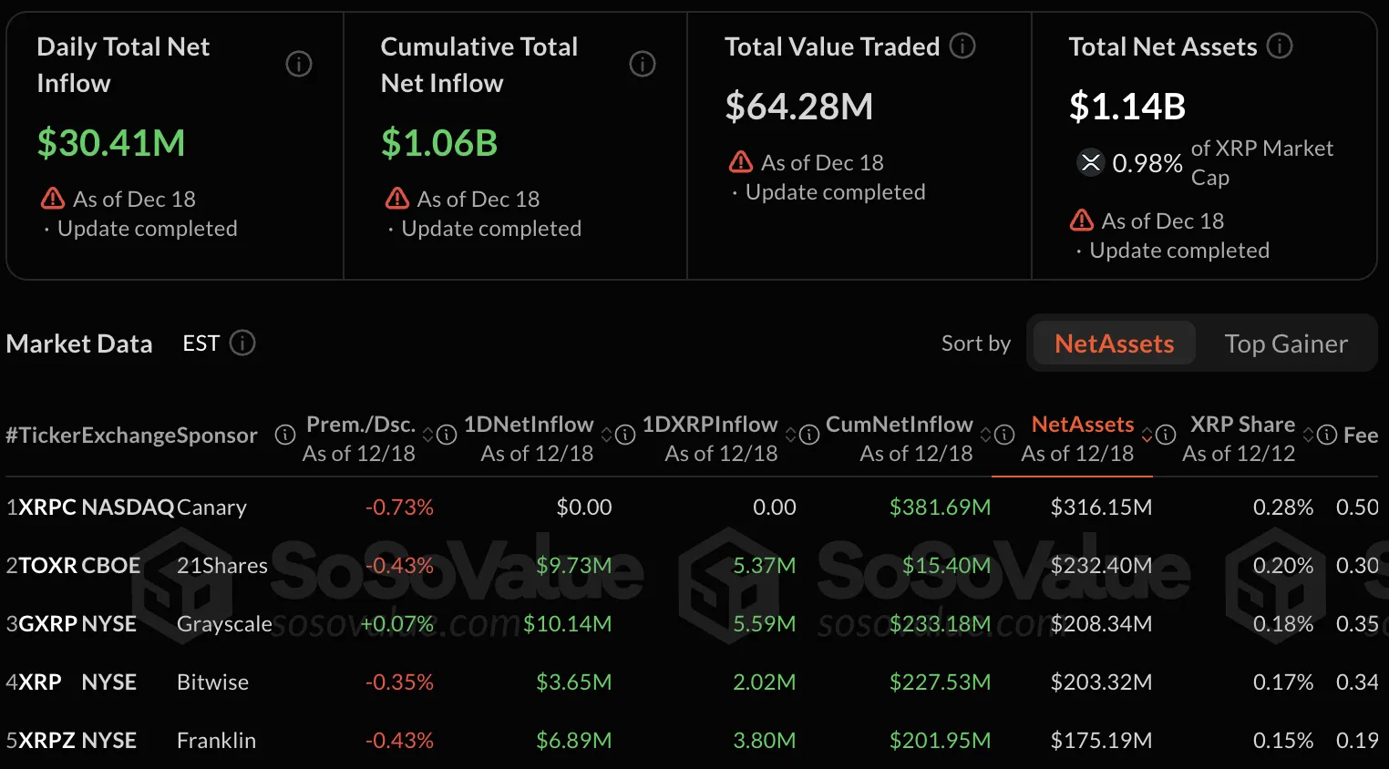
Task: Open the Total Value Traded info tooltip
Action: pos(962,46)
